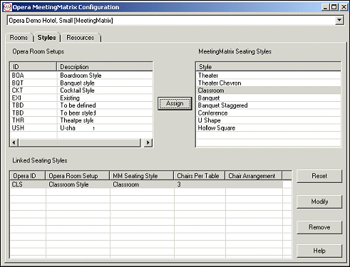
Task: Click the Remove button
Action: (x=319, y=227)
